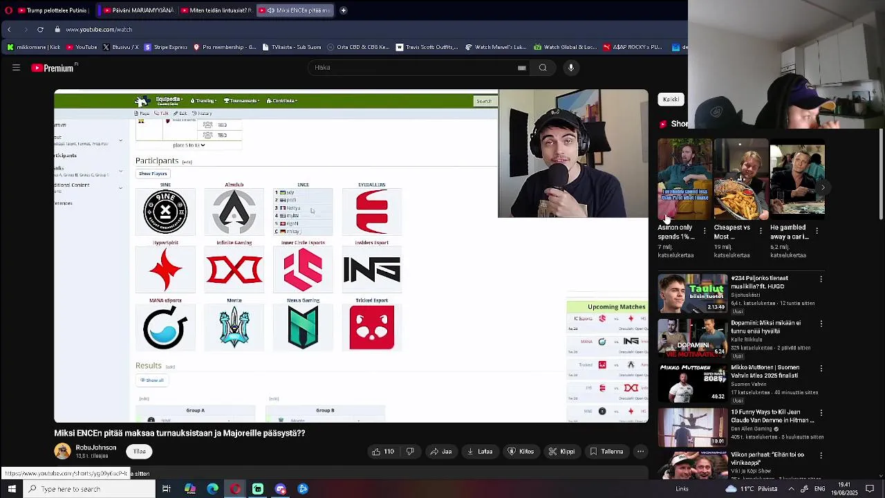The height and width of the screenshot is (498, 885).
Task: Open the Microsoft Edge taskbar icon
Action: (212, 489)
